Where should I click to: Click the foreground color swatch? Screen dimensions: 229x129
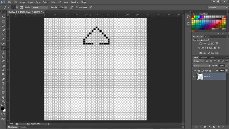coord(2,108)
